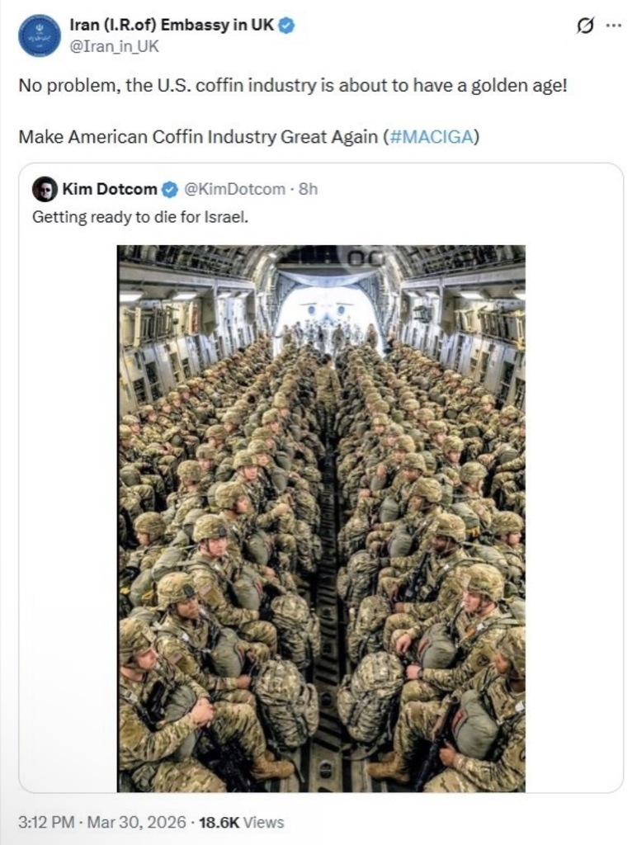637x845 pixels.
Task: Open the three-dot more options menu
Action: [613, 26]
